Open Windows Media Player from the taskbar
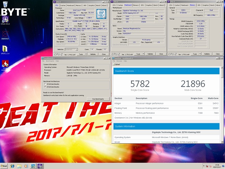 pos(26,166)
